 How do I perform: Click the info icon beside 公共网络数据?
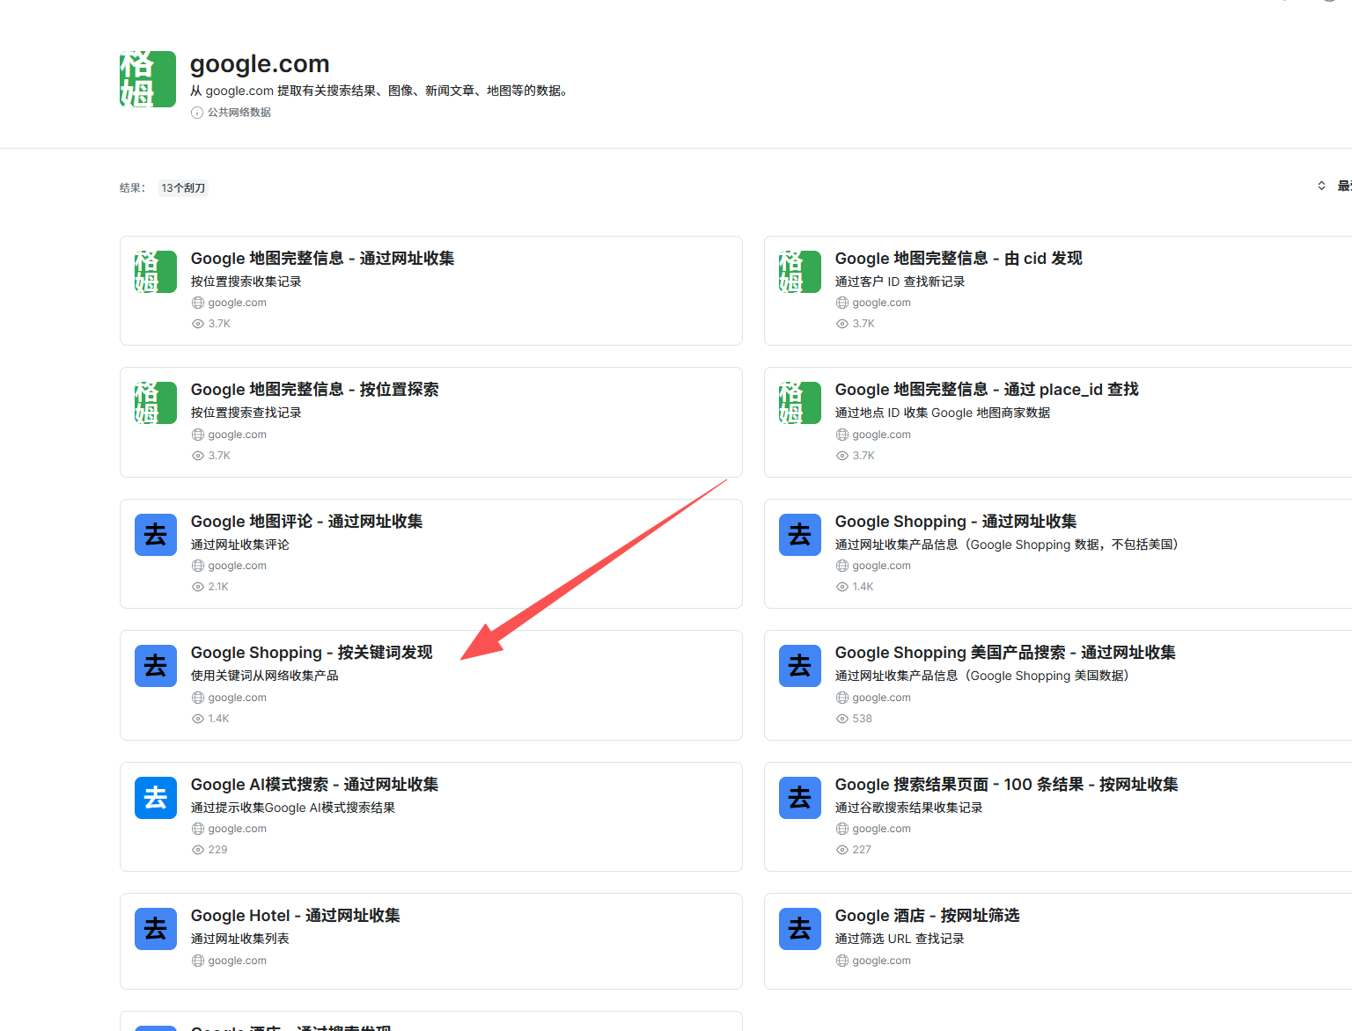tap(196, 112)
